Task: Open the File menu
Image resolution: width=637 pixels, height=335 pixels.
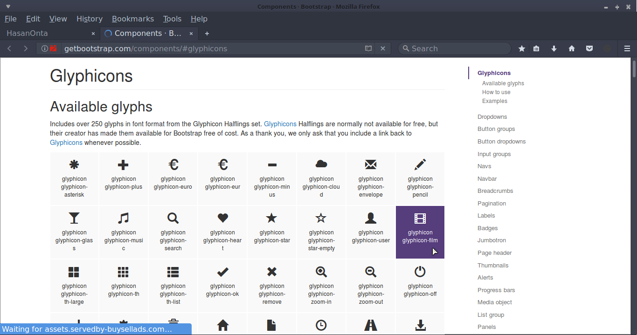Action: [10, 19]
